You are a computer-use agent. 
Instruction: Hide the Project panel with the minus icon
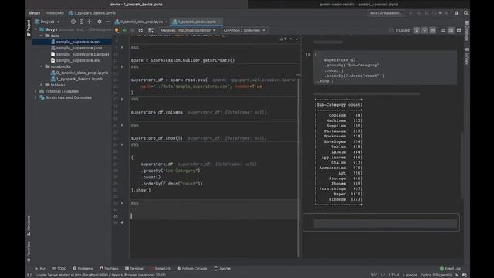[x=107, y=22]
